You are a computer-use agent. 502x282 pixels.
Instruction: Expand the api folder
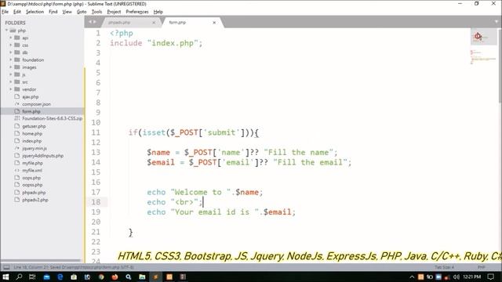[x=10, y=38]
